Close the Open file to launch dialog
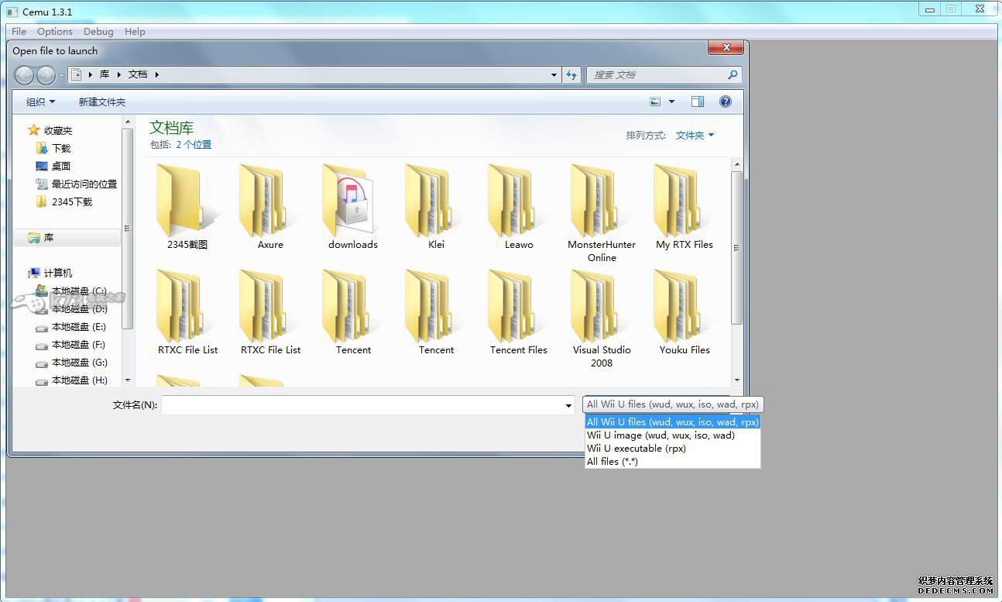 click(x=726, y=48)
